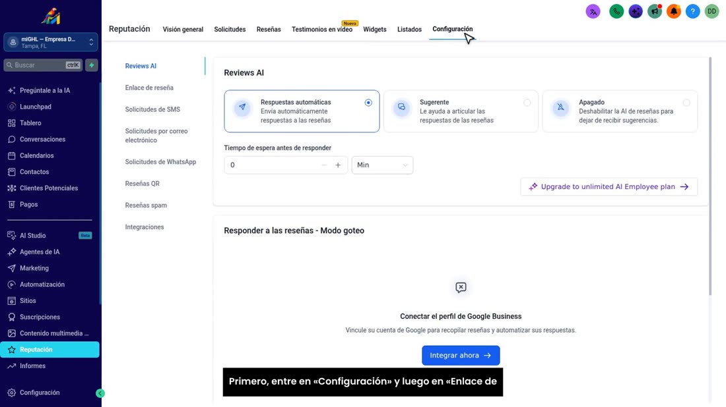Collapse the sidebar with the green arrow
Image resolution: width=726 pixels, height=407 pixels.
100,393
